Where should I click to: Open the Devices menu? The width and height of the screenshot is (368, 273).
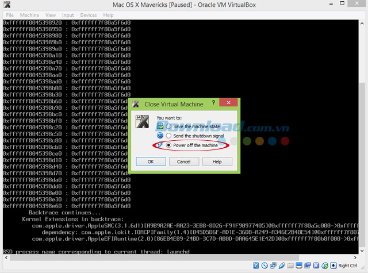coord(89,14)
